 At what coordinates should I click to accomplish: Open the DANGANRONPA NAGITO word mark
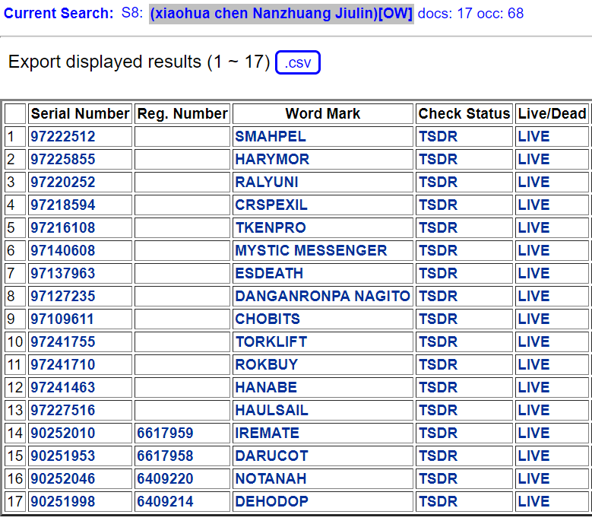tap(322, 296)
